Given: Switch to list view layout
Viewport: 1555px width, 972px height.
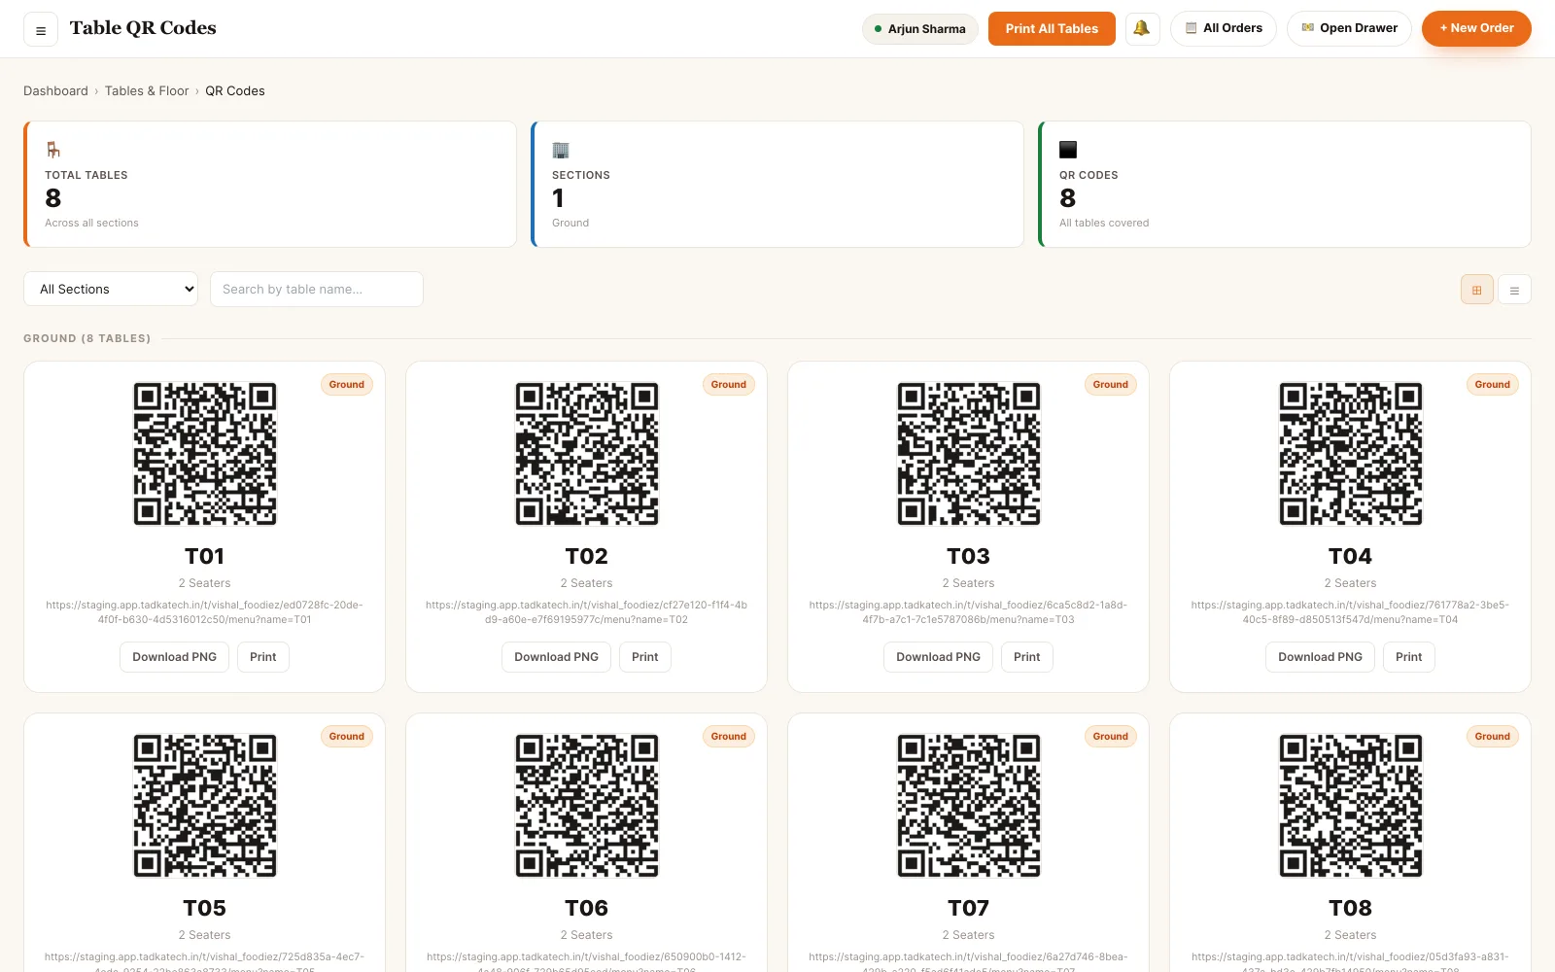Looking at the screenshot, I should [x=1514, y=290].
